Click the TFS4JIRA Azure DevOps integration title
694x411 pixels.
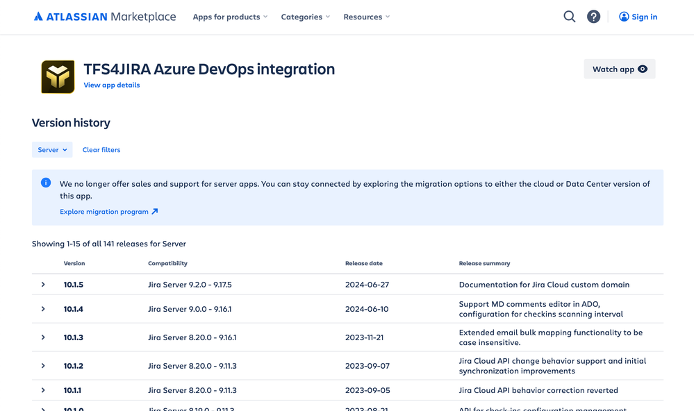(209, 69)
